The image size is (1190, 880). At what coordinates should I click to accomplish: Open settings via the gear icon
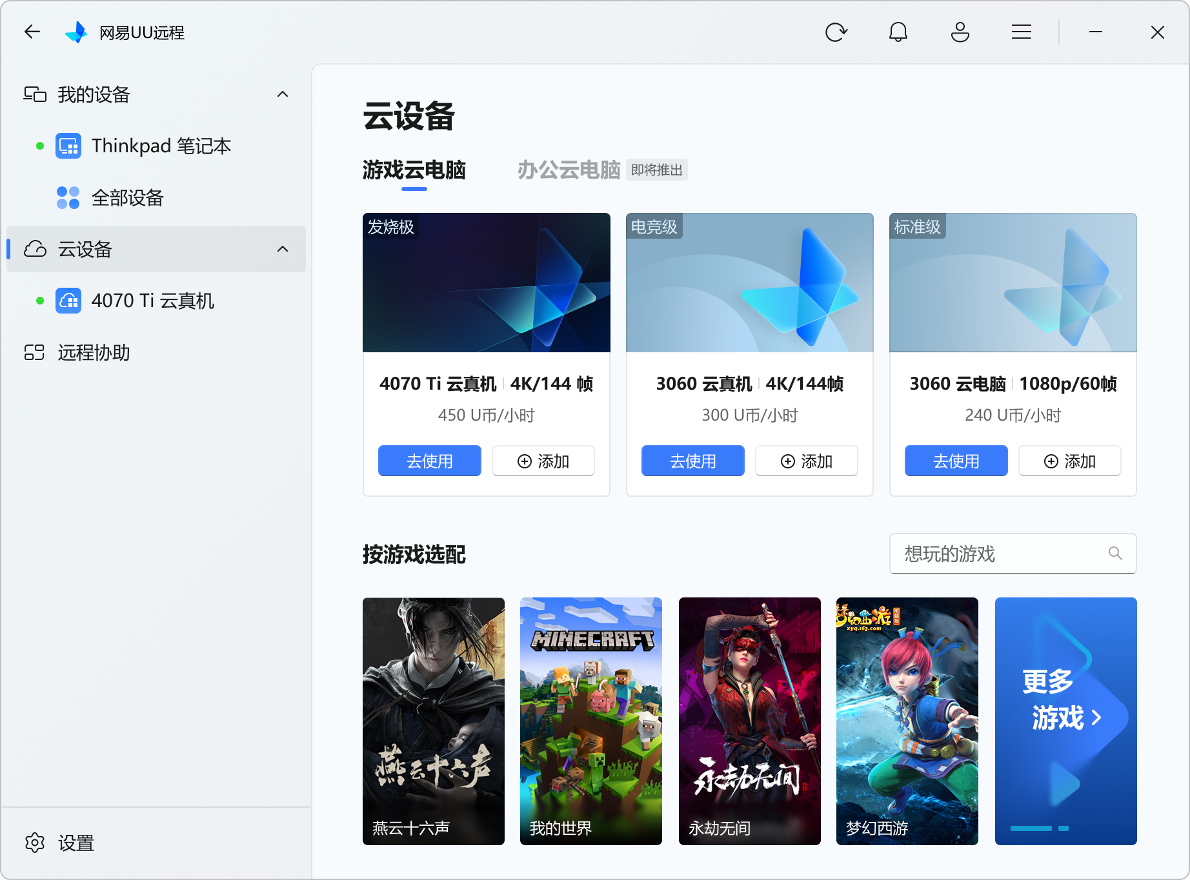point(35,843)
